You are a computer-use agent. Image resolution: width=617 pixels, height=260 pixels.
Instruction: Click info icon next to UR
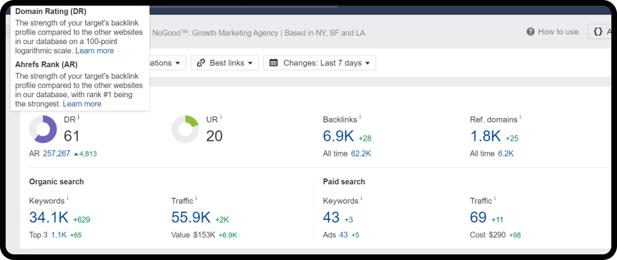click(x=221, y=117)
